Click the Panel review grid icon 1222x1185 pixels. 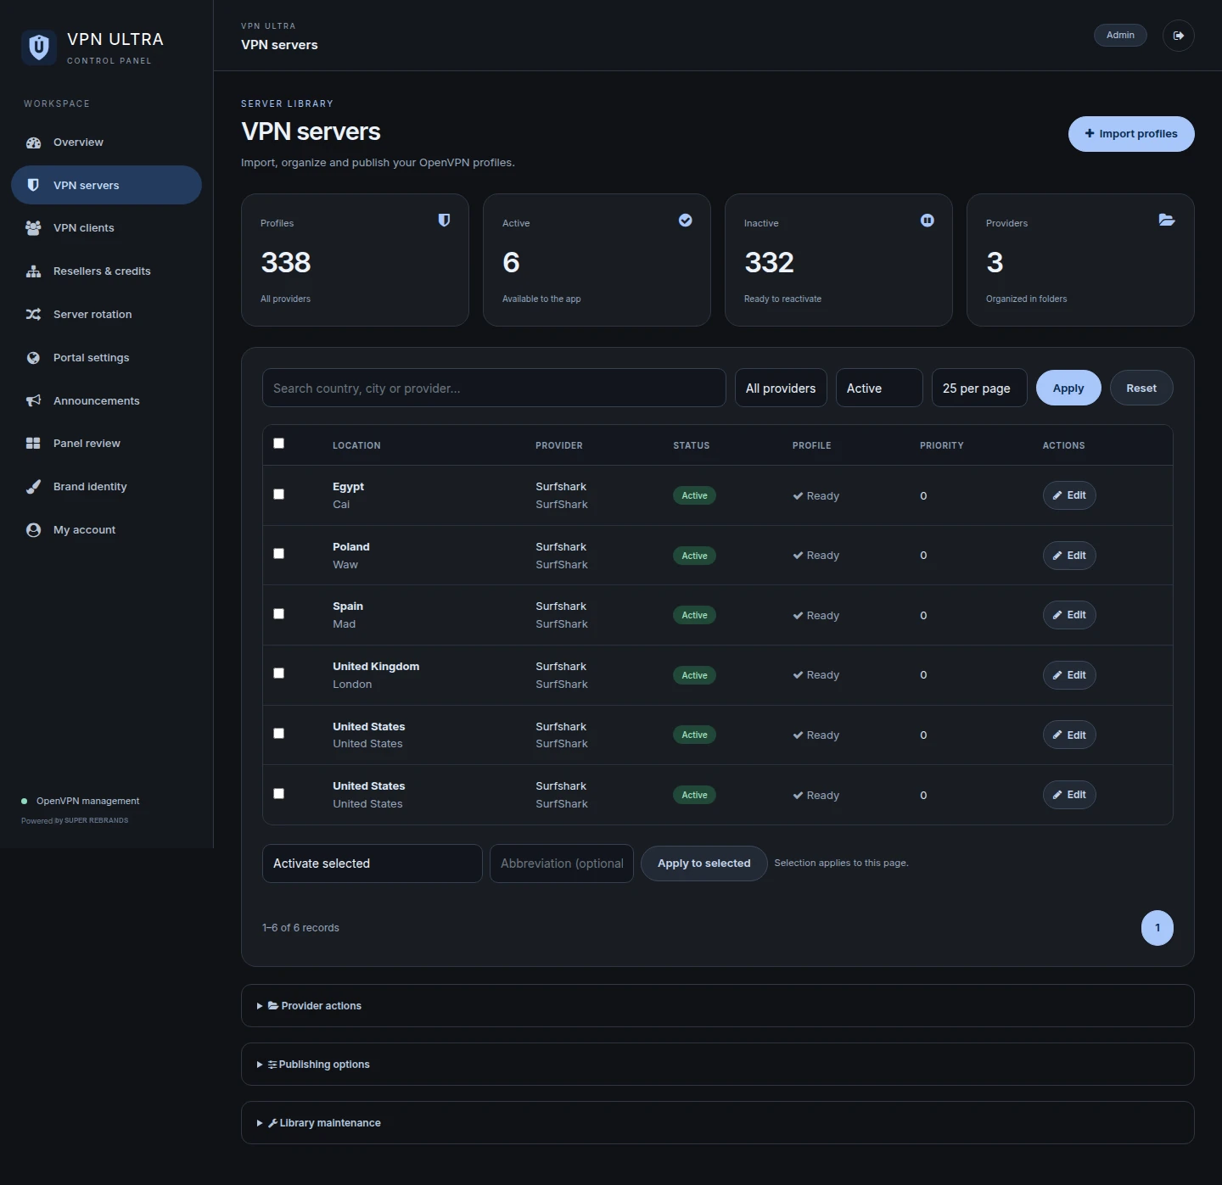pos(33,444)
